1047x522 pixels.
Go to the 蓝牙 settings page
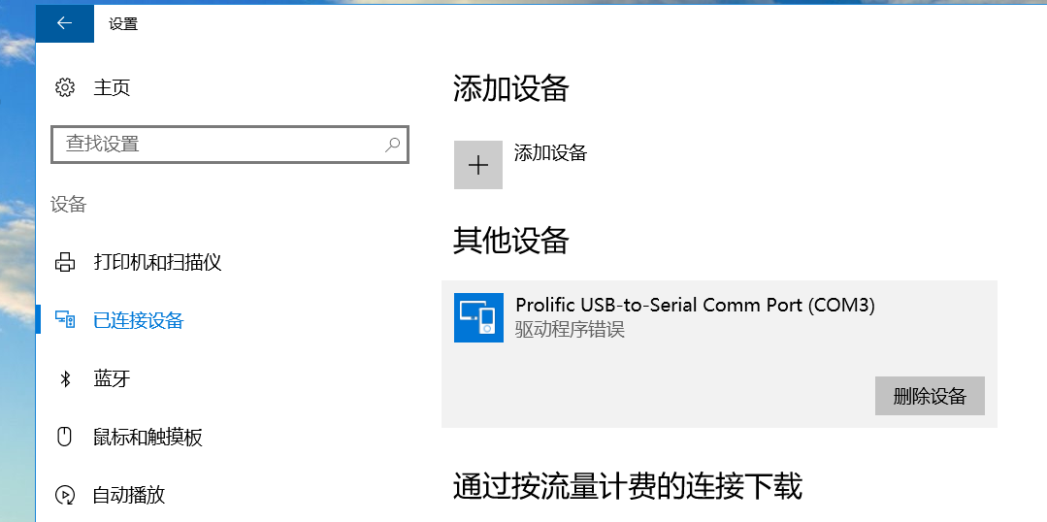point(112,378)
